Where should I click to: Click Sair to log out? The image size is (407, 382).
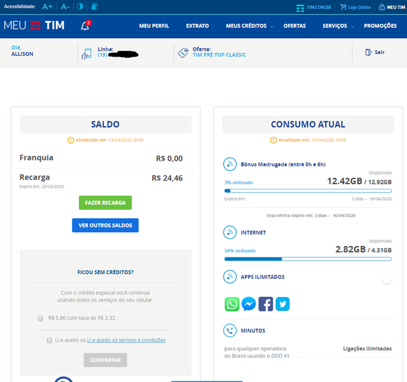point(380,52)
